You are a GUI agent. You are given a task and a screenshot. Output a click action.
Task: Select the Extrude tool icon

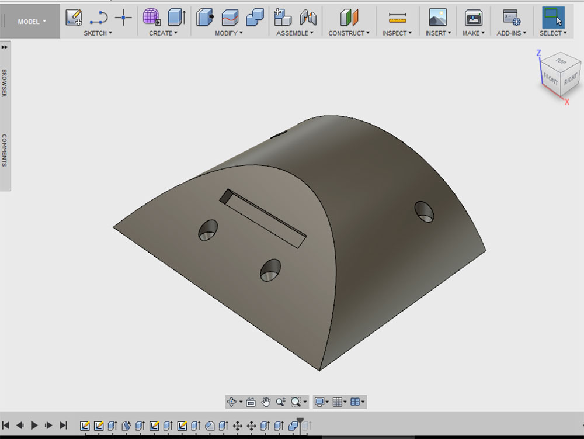tap(176, 18)
